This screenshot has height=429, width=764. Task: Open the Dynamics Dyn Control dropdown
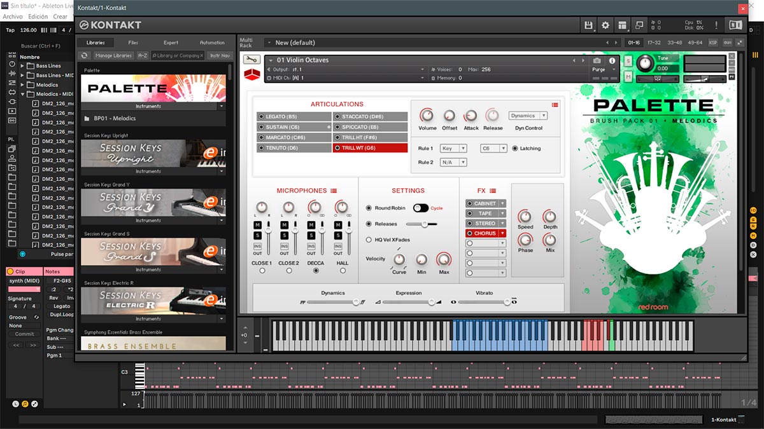coord(528,116)
